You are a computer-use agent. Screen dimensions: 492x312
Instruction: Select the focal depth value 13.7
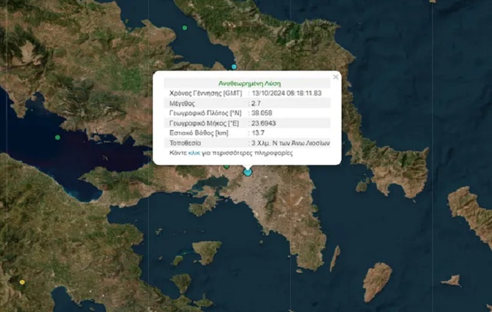(258, 133)
